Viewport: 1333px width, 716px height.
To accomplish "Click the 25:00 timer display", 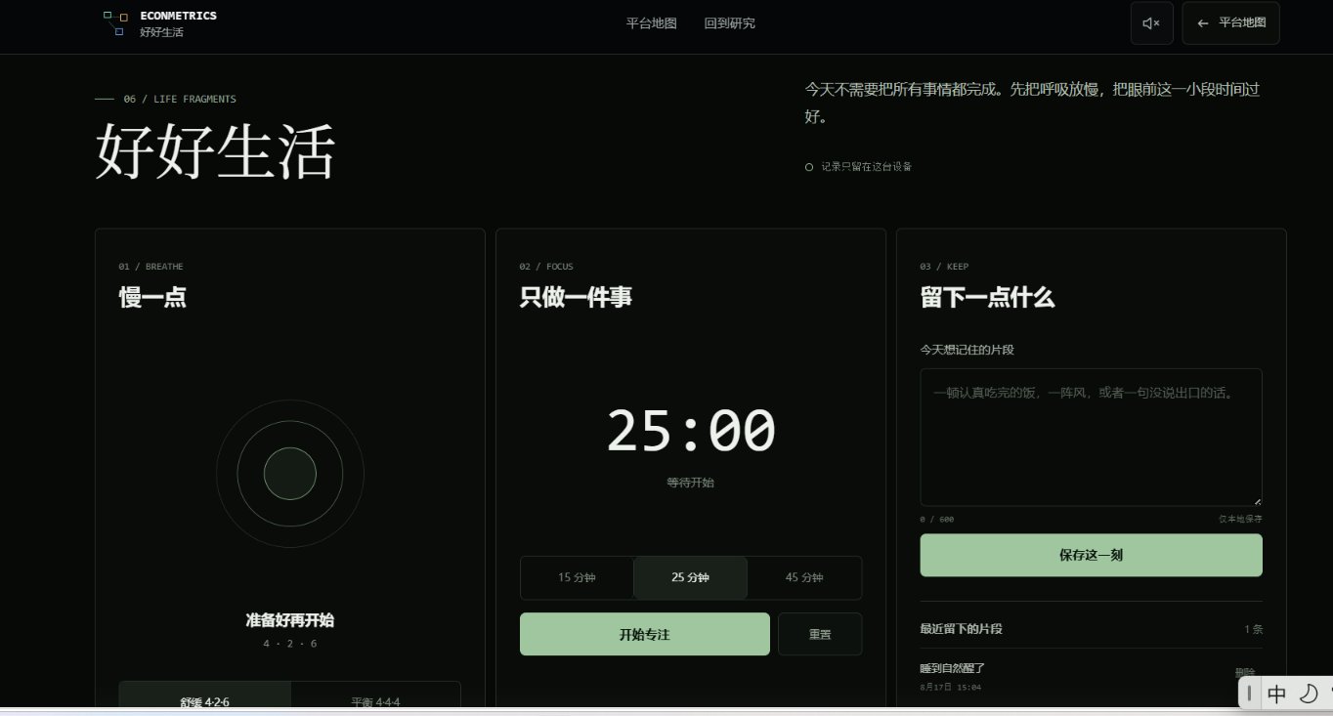I will 691,430.
